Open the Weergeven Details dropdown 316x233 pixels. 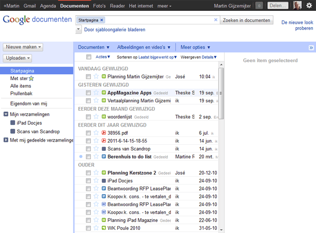(198, 57)
